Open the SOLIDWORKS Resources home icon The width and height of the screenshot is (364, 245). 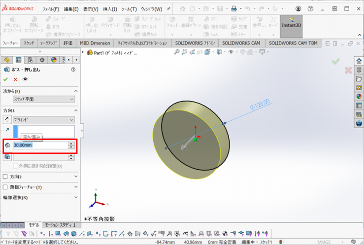tap(359, 61)
